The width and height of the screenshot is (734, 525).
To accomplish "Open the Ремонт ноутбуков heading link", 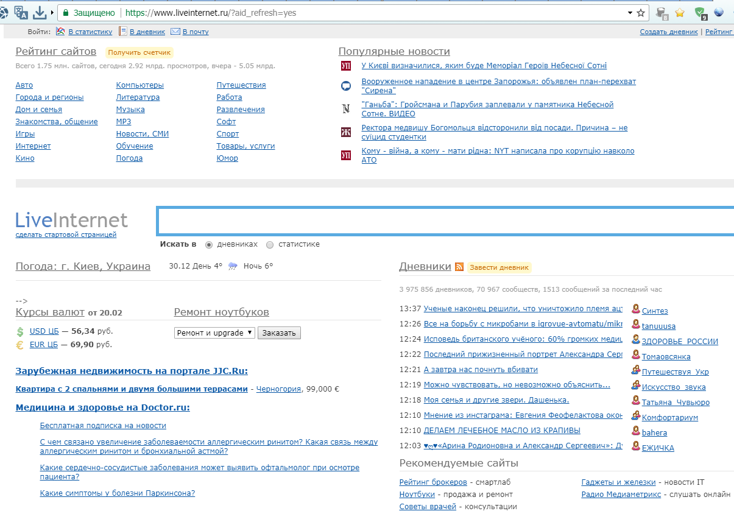I will (x=222, y=312).
